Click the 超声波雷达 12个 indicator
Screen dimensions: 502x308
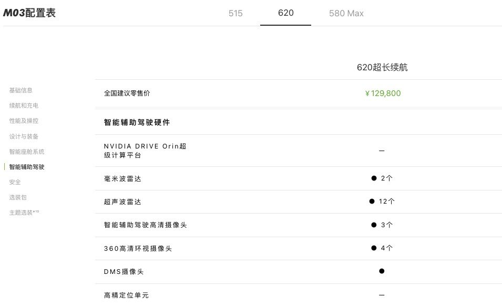(382, 201)
